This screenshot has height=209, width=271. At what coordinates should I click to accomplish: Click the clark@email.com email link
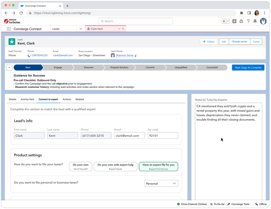click(x=63, y=55)
